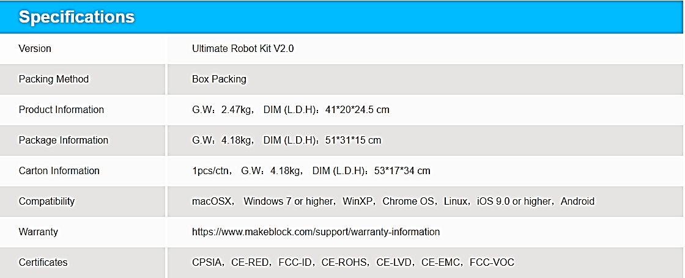This screenshot has width=685, height=278.
Task: Click the Version row label
Action: click(x=35, y=48)
